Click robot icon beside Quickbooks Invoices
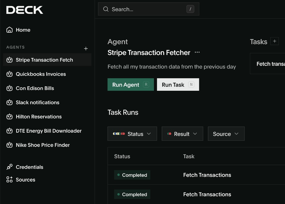This screenshot has width=285, height=204. 9,74
